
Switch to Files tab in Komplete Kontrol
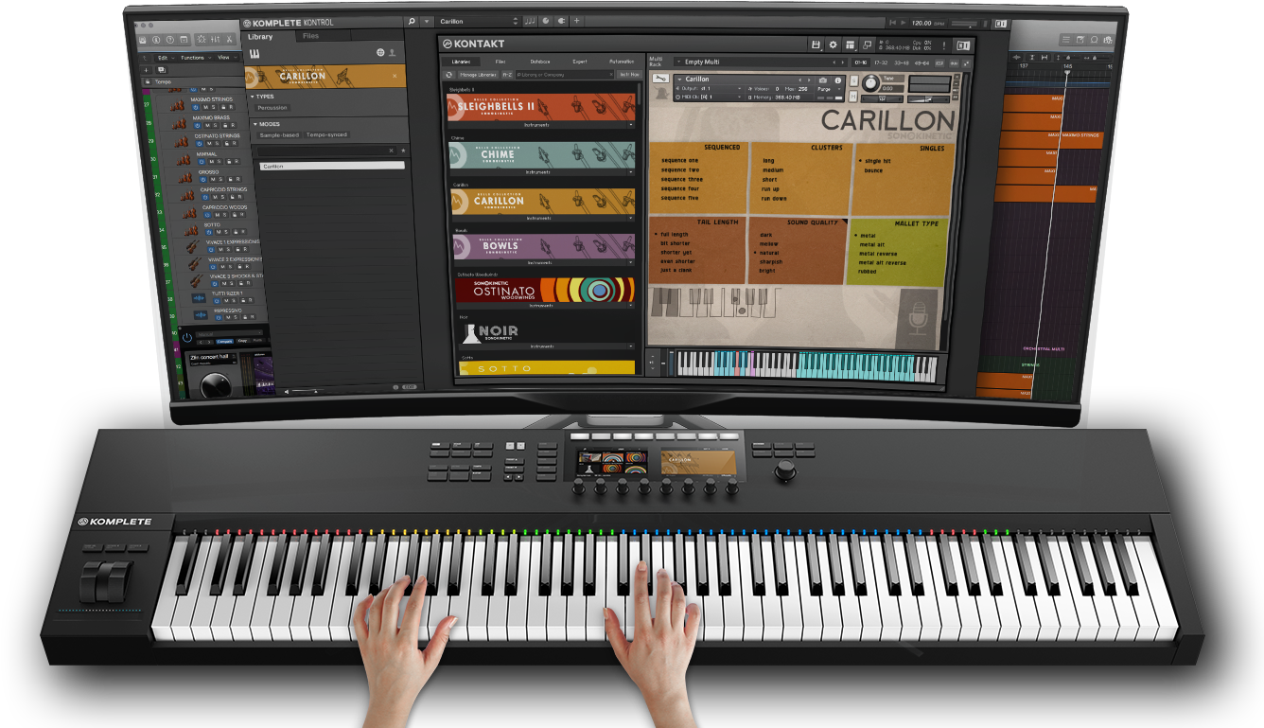click(310, 36)
